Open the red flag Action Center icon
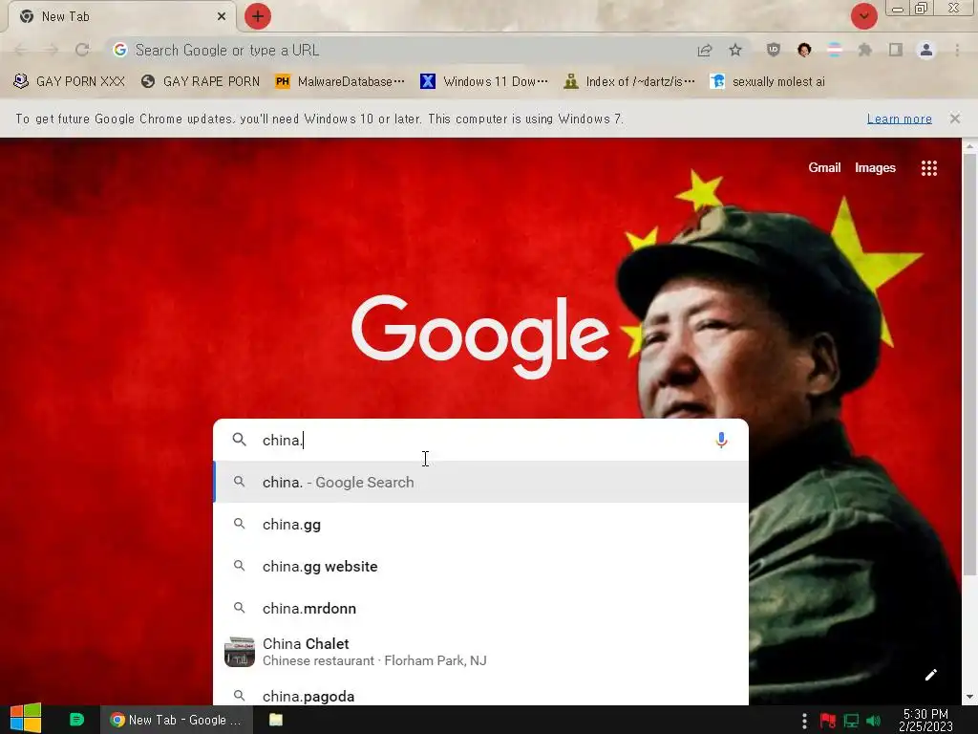Image resolution: width=978 pixels, height=734 pixels. (x=828, y=721)
